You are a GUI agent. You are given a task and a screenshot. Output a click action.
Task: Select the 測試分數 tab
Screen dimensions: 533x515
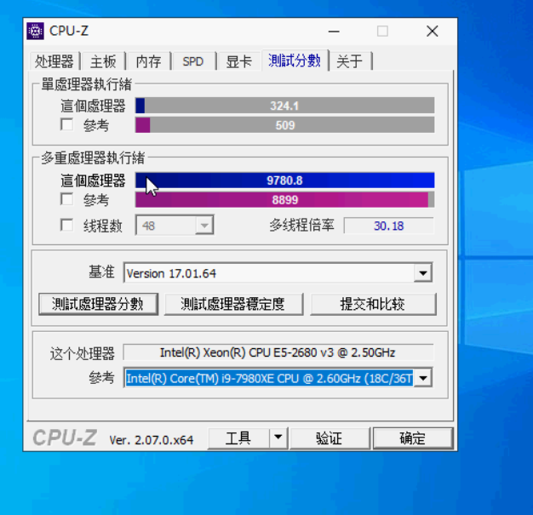(295, 60)
